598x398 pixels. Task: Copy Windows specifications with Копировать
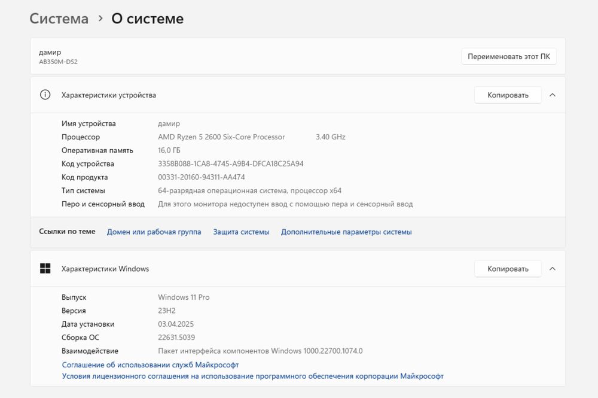point(508,269)
